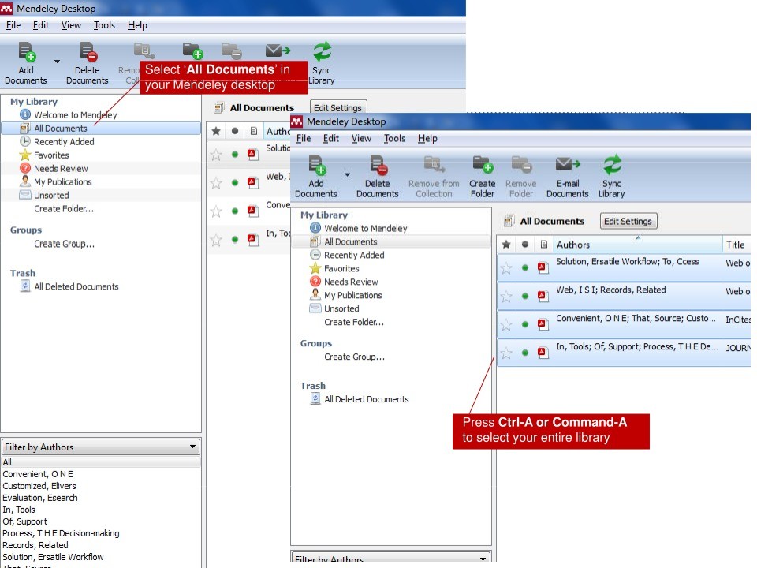The image size is (757, 568).
Task: Select 'Convenient, O N E' author filter
Action: click(x=38, y=474)
